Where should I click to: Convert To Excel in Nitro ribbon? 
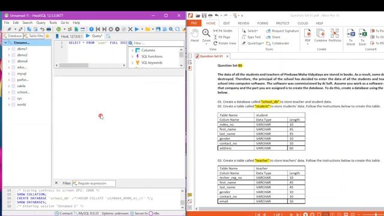pyautogui.click(x=362, y=37)
